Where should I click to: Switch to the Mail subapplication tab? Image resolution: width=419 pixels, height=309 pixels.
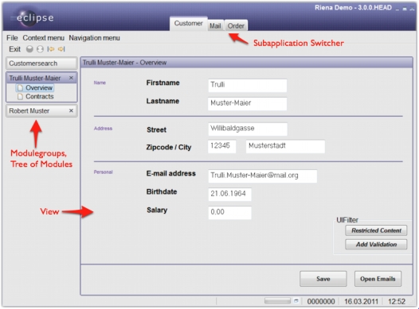coord(215,26)
